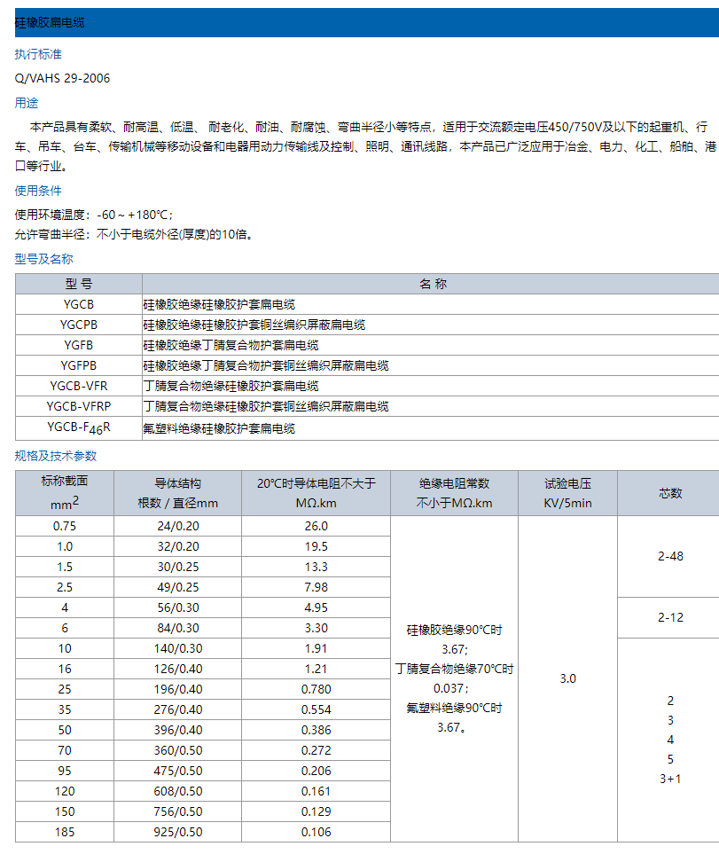
Task: Select the YGCB-VFRP model cell
Action: tap(78, 406)
